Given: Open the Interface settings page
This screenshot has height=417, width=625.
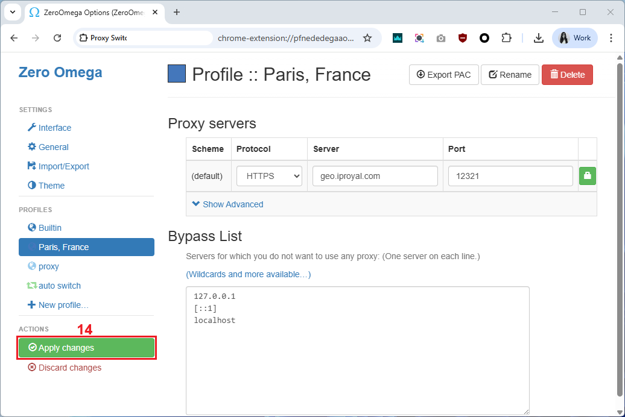Looking at the screenshot, I should pos(54,128).
